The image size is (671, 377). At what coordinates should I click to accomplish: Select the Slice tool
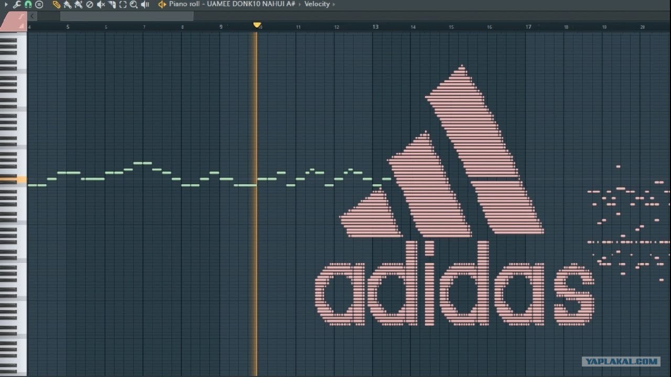112,5
